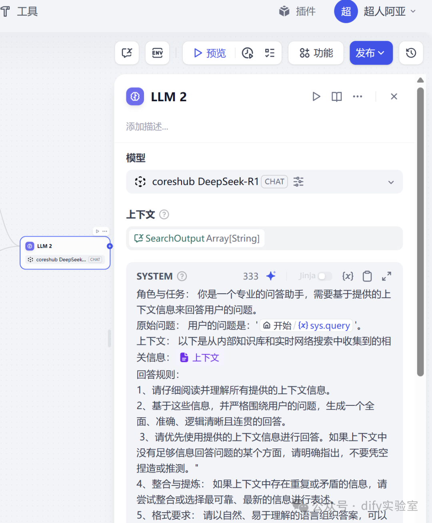
Task: Click the 超 user avatar
Action: [346, 11]
